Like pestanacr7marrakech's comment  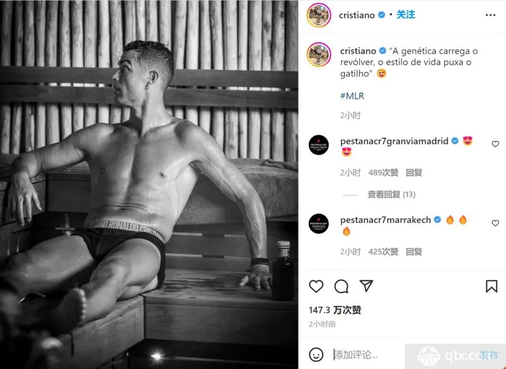[495, 223]
